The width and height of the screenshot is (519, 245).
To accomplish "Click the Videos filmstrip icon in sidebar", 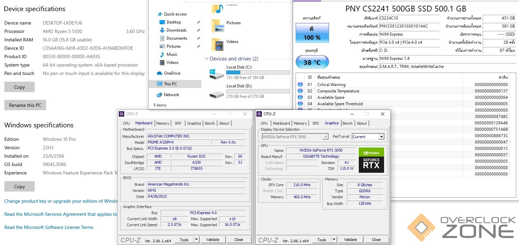I will [x=162, y=63].
